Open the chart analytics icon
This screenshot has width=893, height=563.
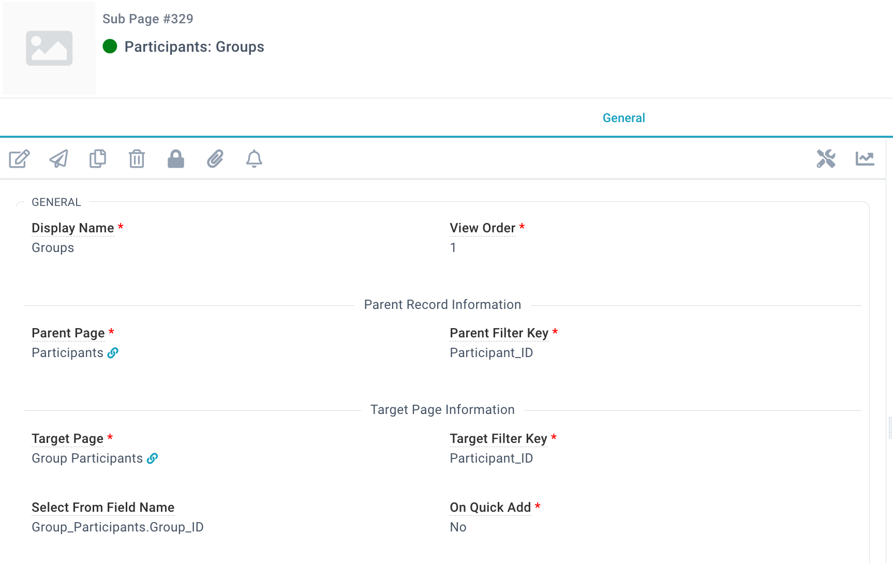click(865, 159)
